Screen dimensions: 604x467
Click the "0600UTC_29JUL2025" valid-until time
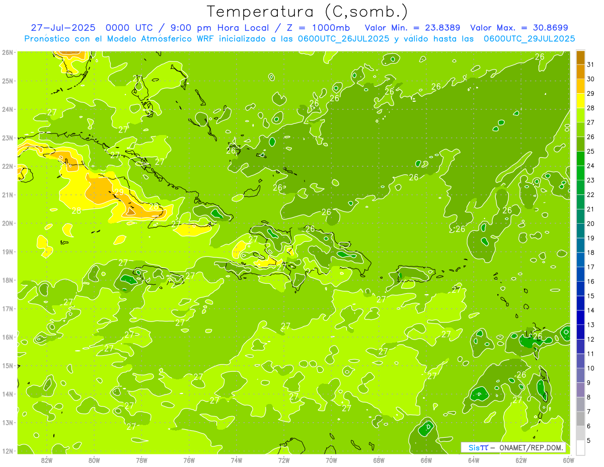(529, 39)
